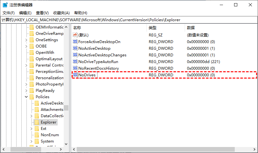Click the ForceActiveDesktopOn DWORD icon
Viewport: 258px width, 153px height.
pos(75,41)
